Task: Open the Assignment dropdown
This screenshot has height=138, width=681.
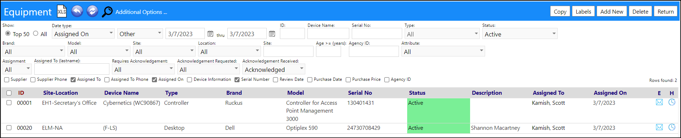Action: 17,69
